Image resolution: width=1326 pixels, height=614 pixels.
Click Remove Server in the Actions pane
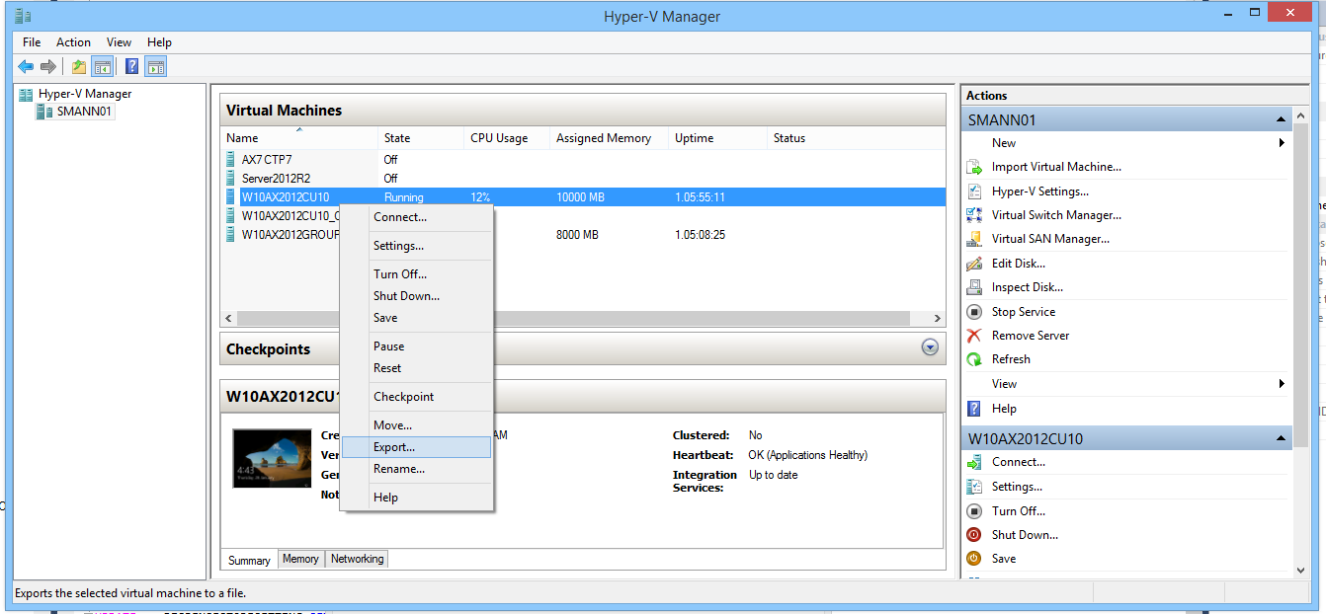coord(1031,336)
